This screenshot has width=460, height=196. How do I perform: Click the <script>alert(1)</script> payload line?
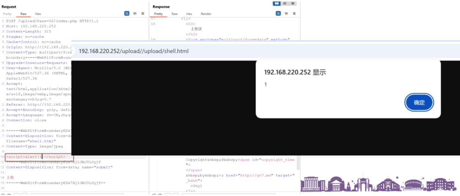[36, 157]
